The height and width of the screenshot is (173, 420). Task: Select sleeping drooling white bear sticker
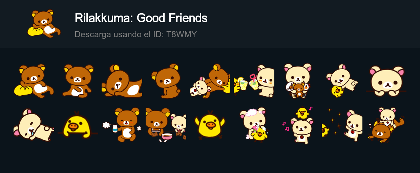click(34, 125)
